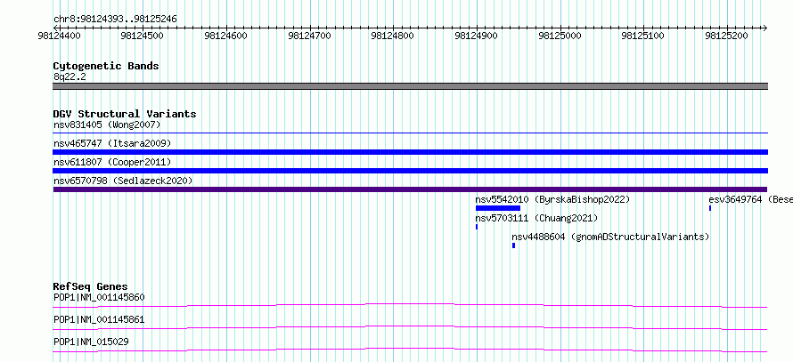Click ruler position 98124800

pos(392,36)
